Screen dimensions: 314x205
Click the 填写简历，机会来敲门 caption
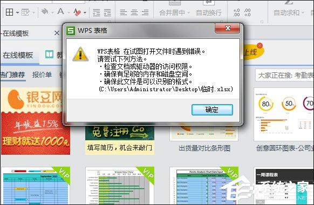pos(120,148)
